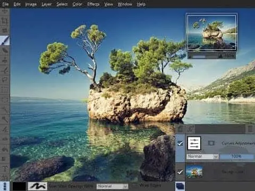Select the Text tool (T icon)
This screenshot has height=191, width=255.
[x=5, y=168]
